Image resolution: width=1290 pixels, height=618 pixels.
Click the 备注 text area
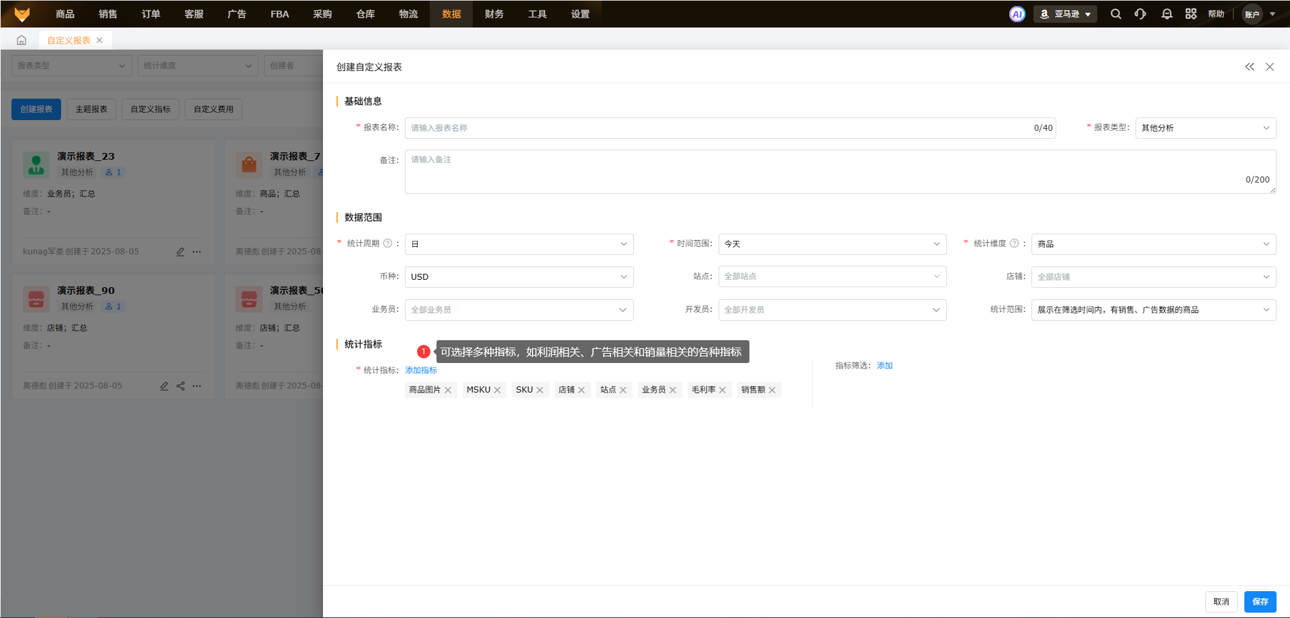(840, 172)
